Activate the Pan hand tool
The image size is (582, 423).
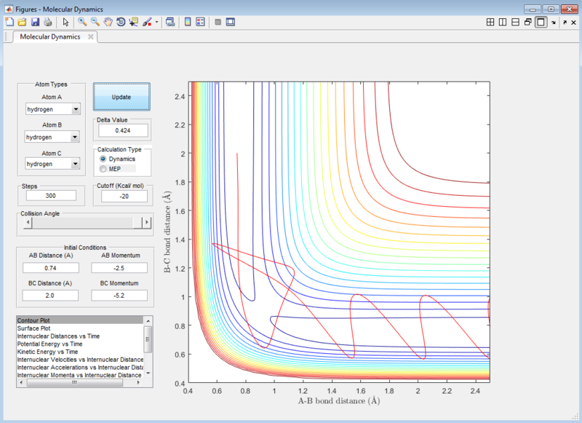[108, 22]
